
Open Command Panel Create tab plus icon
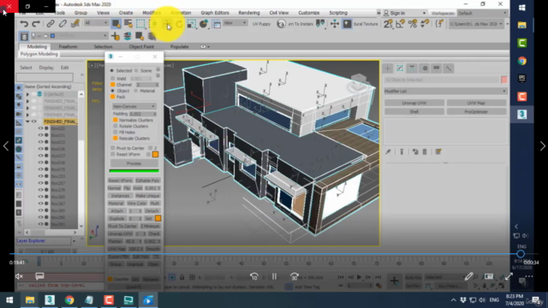(388, 68)
